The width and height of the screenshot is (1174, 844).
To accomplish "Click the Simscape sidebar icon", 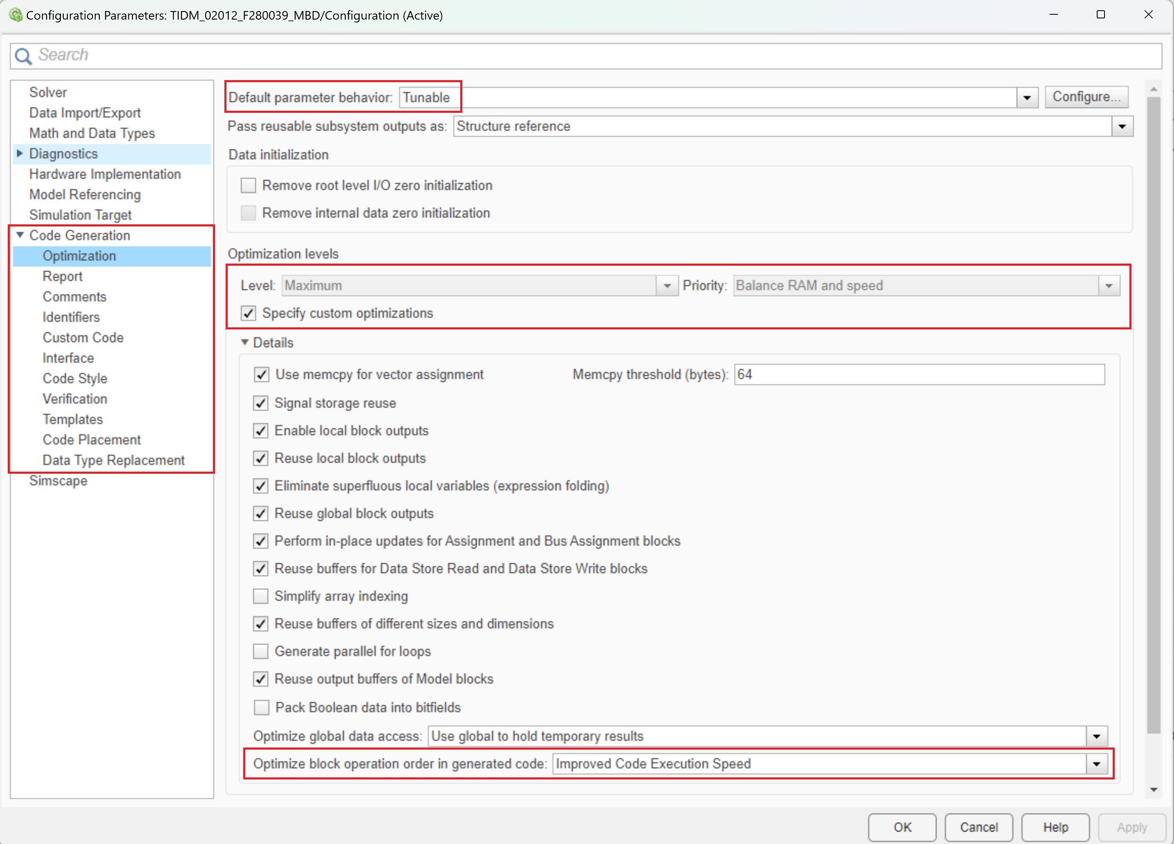I will (x=57, y=480).
